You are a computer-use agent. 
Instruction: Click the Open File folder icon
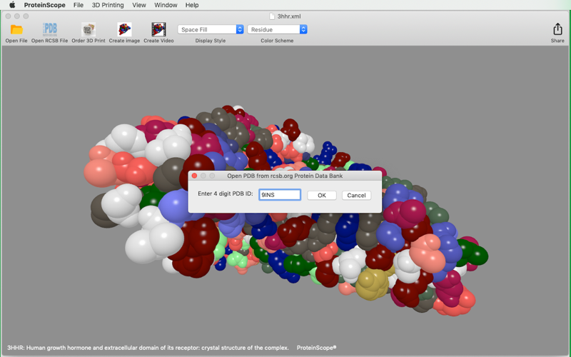tap(16, 29)
